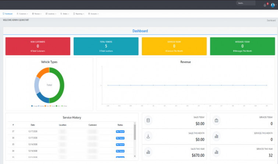This screenshot has height=164, width=278.
Task: Click the Sales This Month download icon
Action: [148, 136]
